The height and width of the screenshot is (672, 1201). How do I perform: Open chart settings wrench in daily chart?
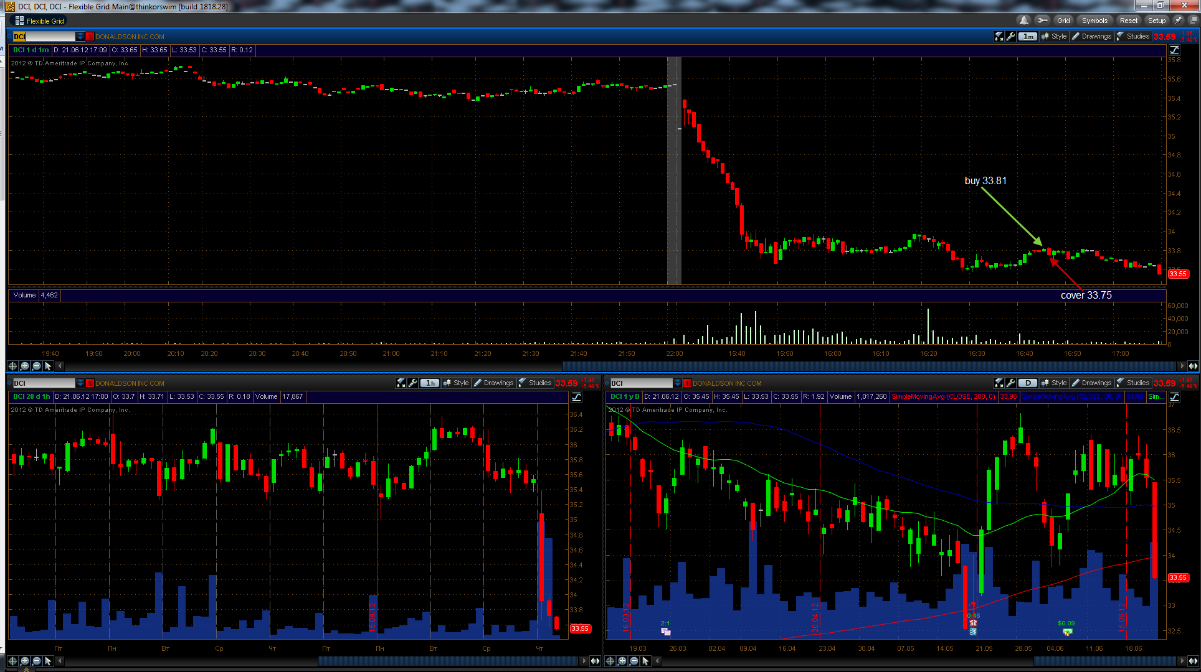[x=1011, y=383]
